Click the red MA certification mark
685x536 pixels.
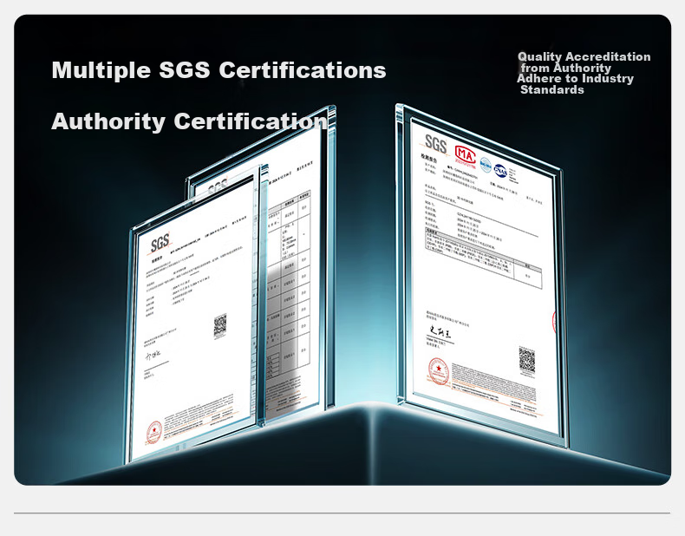coord(466,154)
